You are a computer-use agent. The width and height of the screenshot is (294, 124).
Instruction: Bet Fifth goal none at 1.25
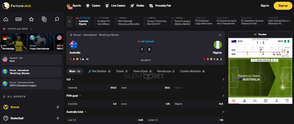click(x=145, y=104)
